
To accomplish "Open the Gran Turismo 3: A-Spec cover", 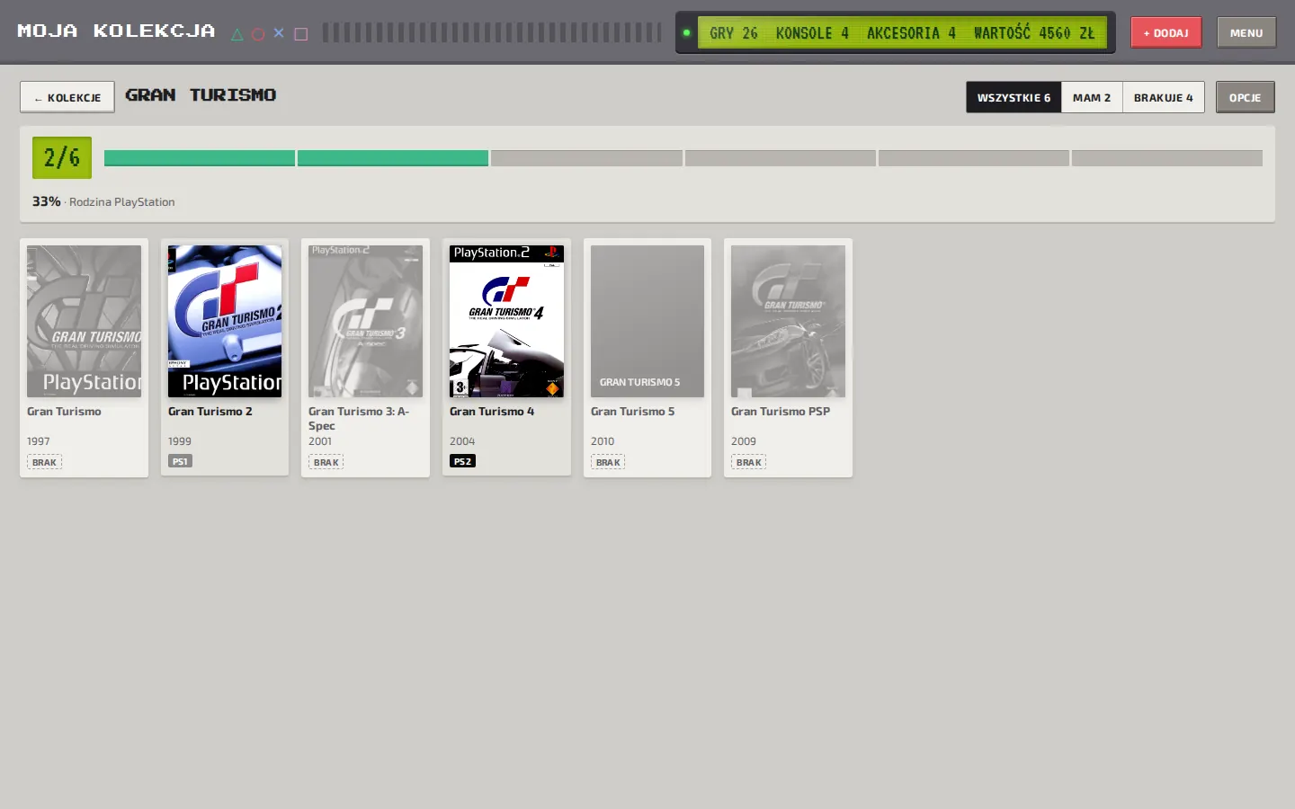I will (365, 321).
